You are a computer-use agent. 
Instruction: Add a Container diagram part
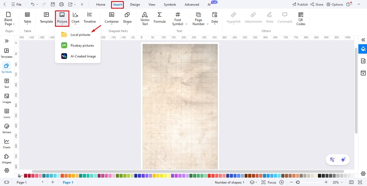click(x=112, y=19)
